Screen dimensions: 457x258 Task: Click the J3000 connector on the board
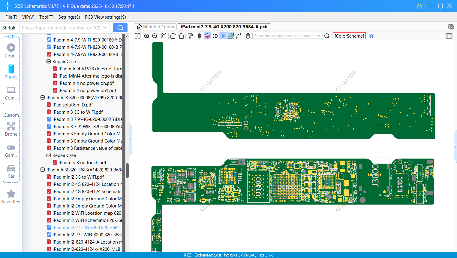tap(375, 176)
